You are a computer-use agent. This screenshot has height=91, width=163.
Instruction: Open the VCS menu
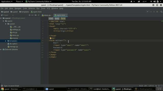click(48, 8)
